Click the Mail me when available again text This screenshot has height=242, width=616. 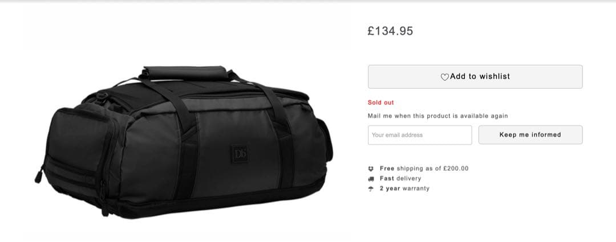click(x=437, y=116)
